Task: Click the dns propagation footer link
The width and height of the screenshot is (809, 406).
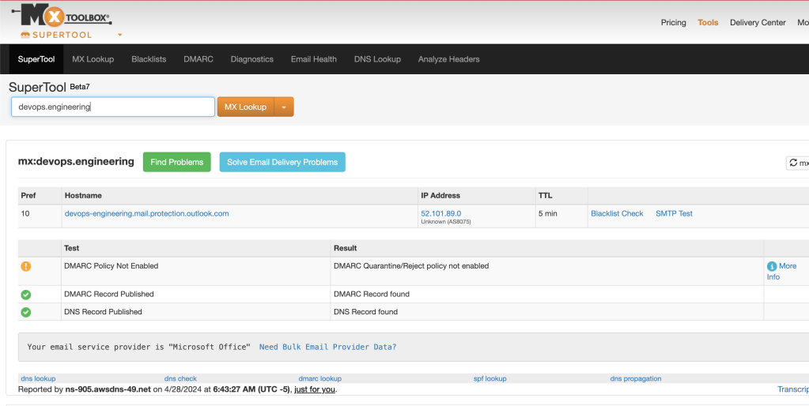Action: point(636,378)
